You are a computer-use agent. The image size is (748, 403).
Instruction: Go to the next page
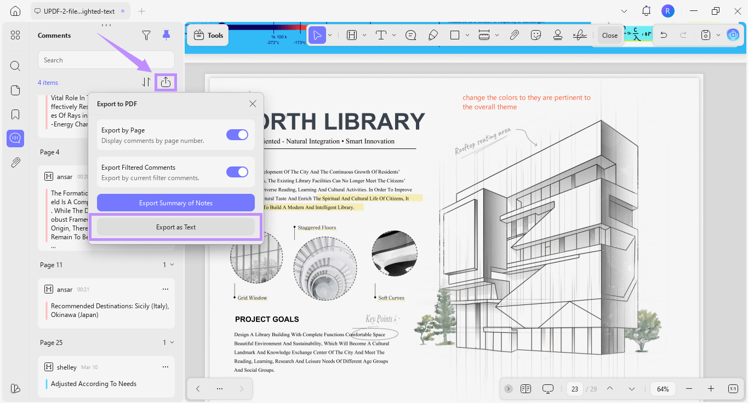tap(632, 389)
